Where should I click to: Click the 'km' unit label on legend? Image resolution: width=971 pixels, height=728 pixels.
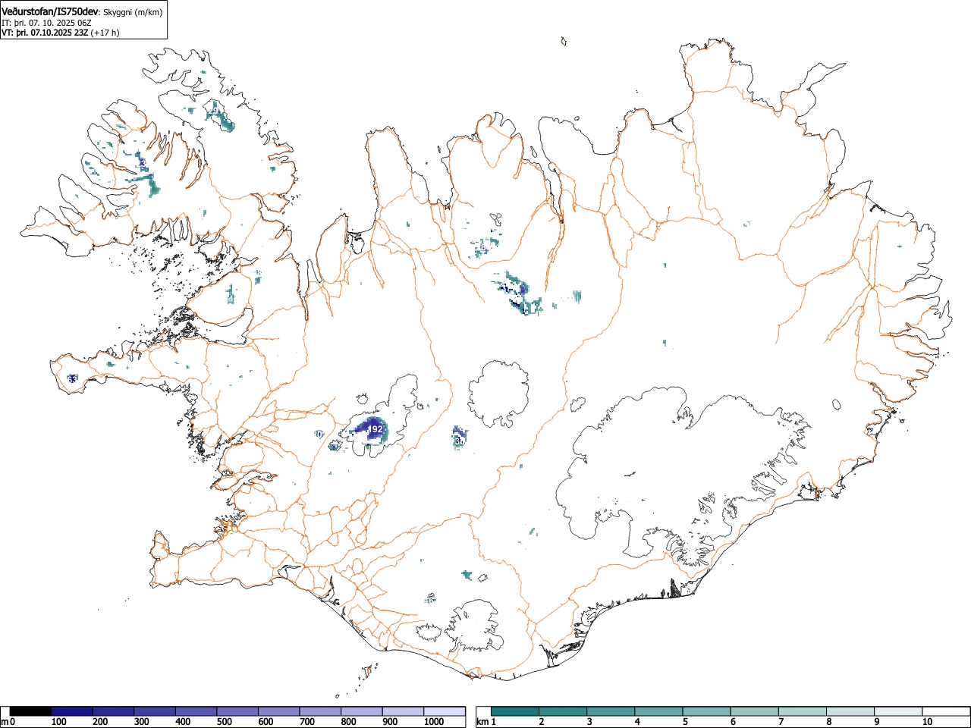pos(482,723)
